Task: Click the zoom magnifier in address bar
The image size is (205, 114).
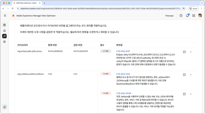Action: tap(184, 8)
